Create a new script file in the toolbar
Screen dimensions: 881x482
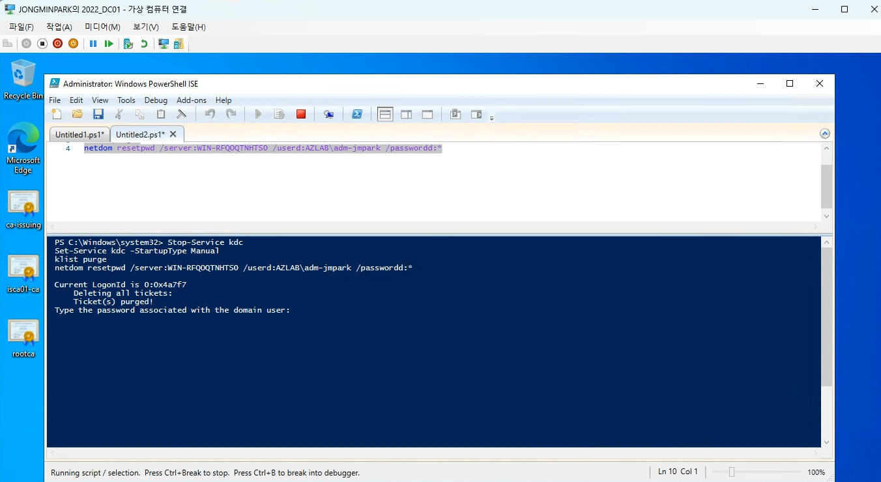tap(57, 115)
